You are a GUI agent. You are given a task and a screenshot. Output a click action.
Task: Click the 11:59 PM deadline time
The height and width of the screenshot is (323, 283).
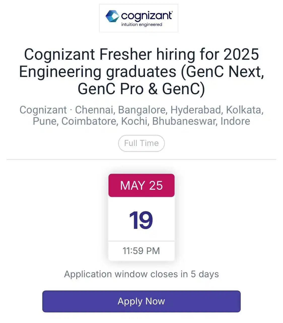(x=141, y=251)
